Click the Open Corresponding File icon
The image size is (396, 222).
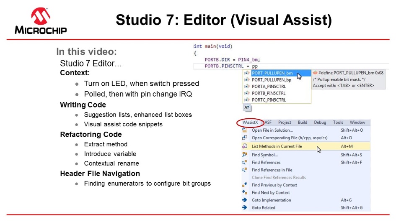coord(244,138)
